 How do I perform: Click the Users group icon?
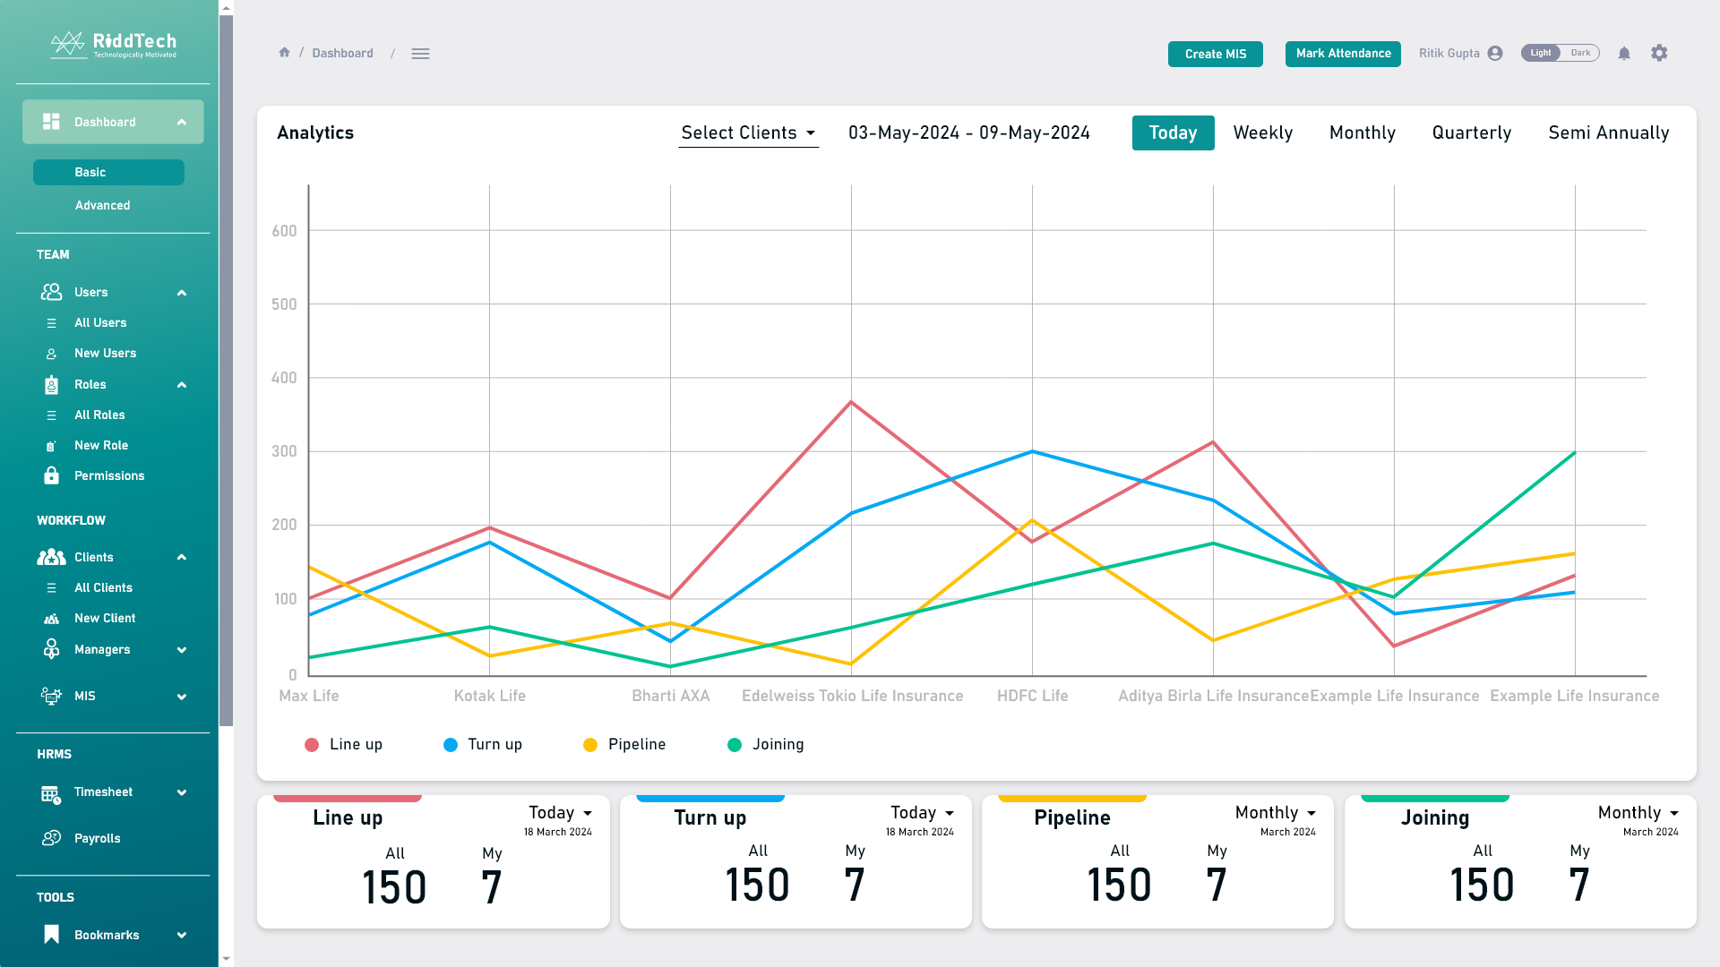point(51,292)
